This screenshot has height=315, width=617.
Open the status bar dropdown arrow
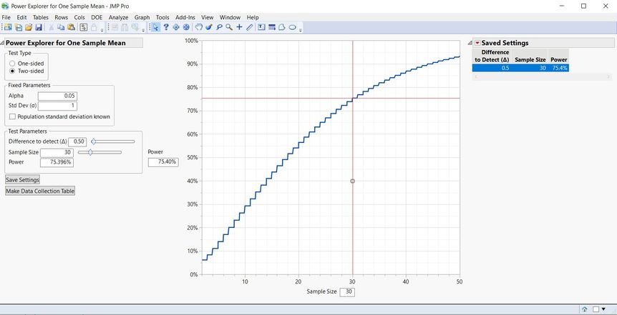(x=603, y=309)
